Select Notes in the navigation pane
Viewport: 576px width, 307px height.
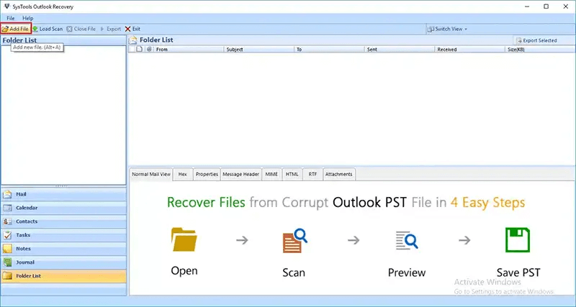point(63,249)
